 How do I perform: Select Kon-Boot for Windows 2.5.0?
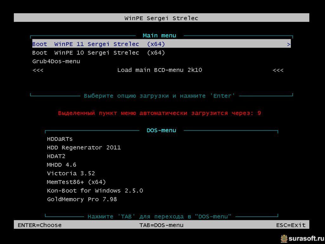95,191
